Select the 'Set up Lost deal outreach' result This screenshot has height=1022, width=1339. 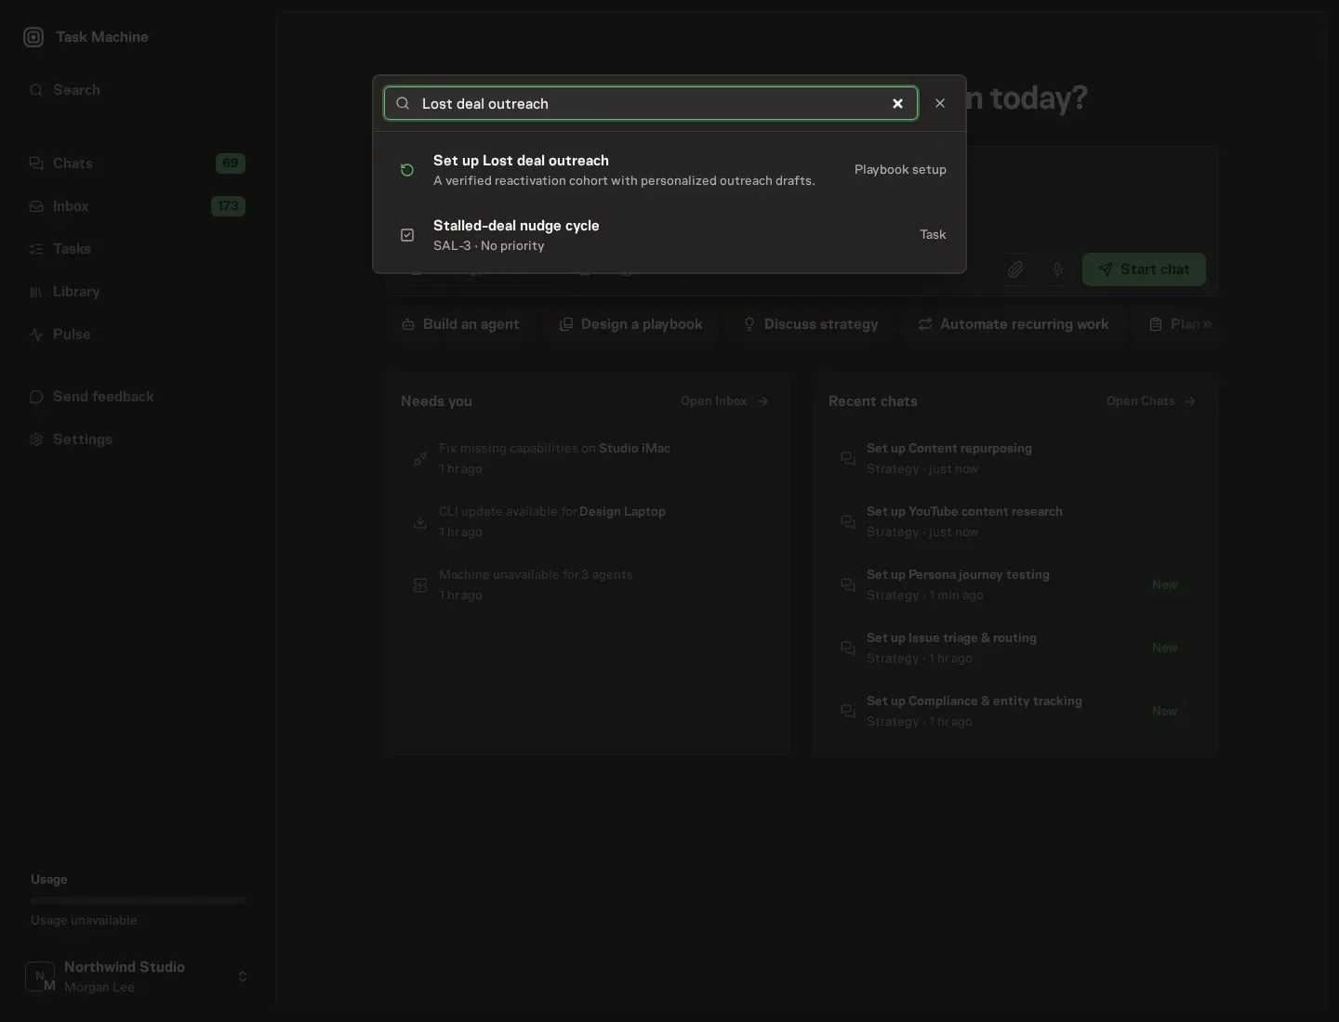point(669,170)
